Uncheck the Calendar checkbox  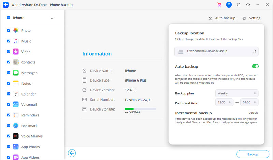[8, 94]
